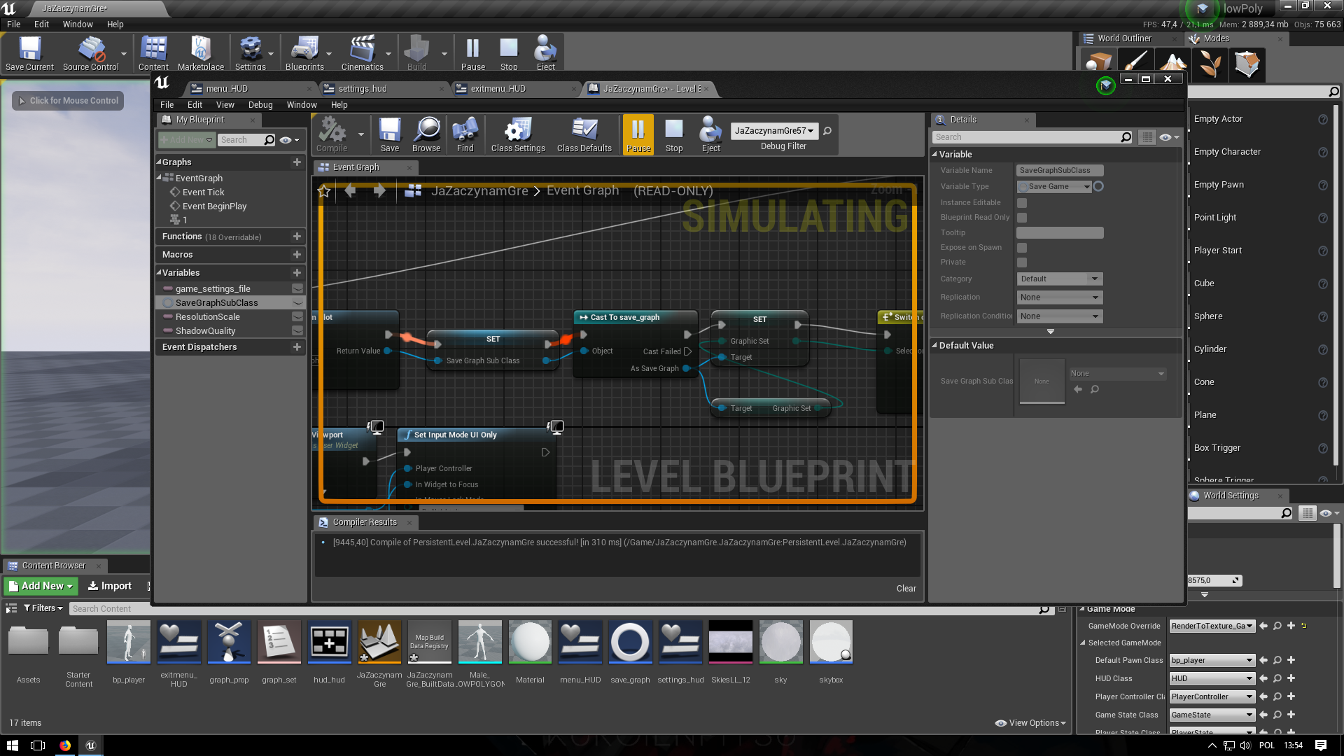The height and width of the screenshot is (756, 1344).
Task: Open Window menu in main editor
Action: pos(78,24)
